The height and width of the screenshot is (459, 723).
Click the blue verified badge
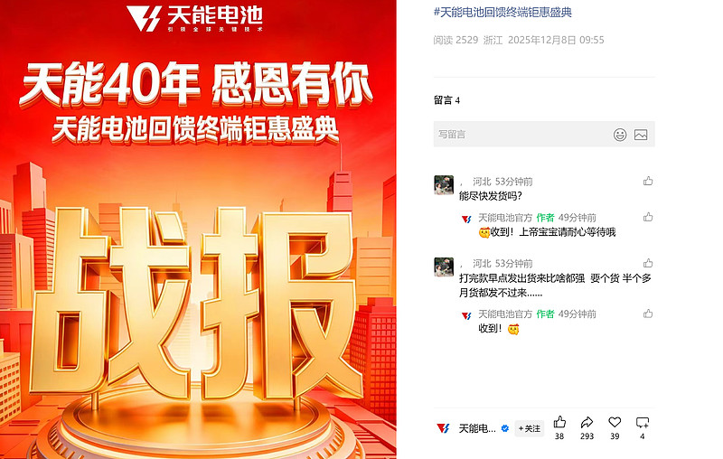pos(505,428)
